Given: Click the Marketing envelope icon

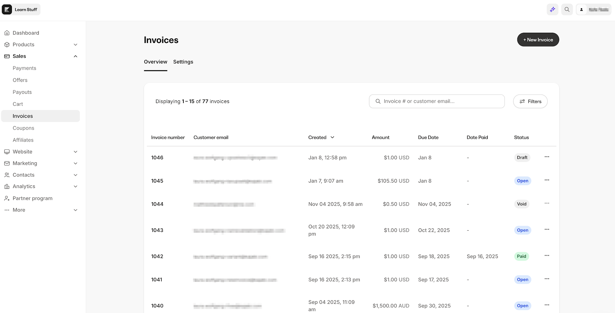Looking at the screenshot, I should point(7,163).
